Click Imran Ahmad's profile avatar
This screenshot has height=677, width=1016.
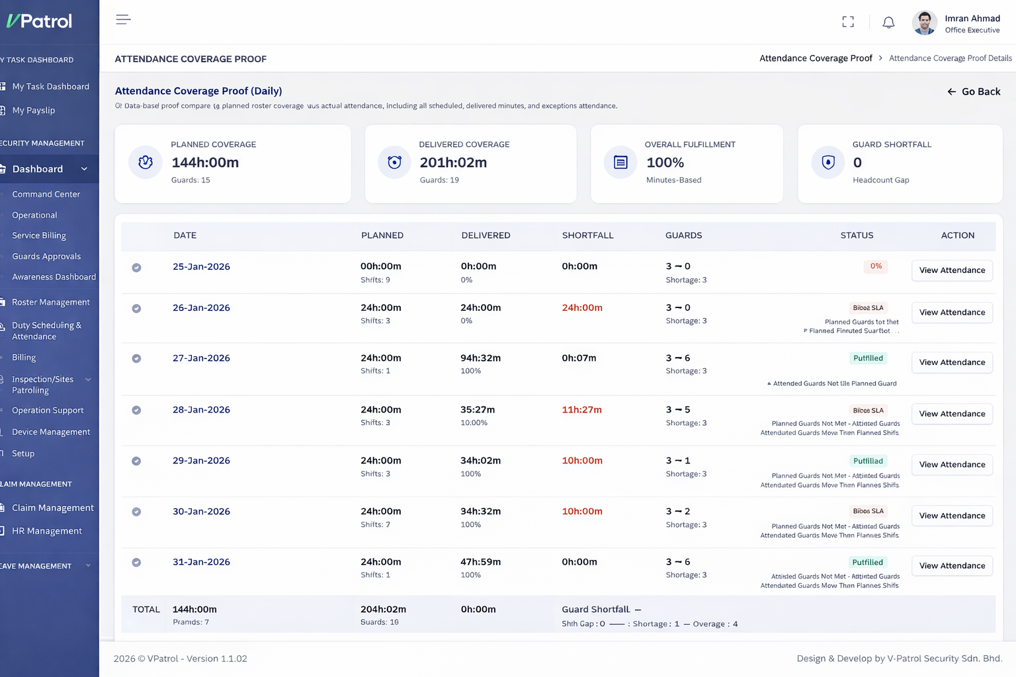(924, 22)
